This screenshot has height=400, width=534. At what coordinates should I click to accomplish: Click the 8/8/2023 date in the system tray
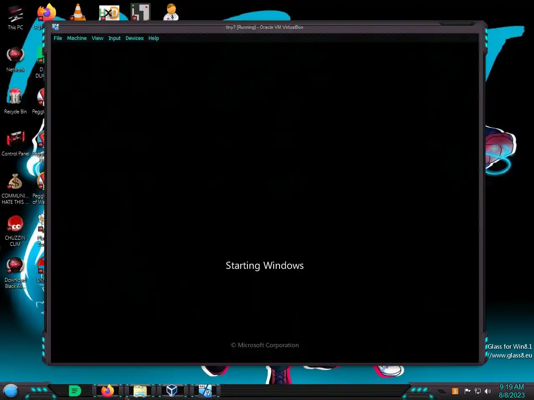[511, 395]
